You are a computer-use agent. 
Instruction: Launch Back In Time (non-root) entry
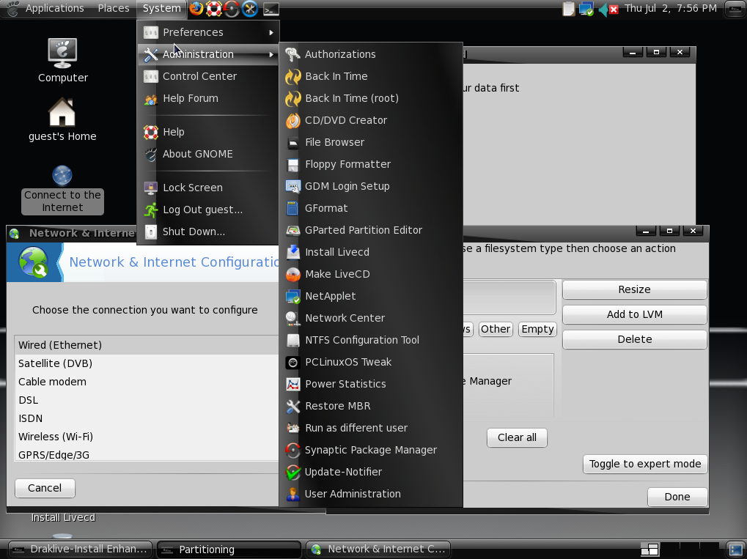[371, 76]
